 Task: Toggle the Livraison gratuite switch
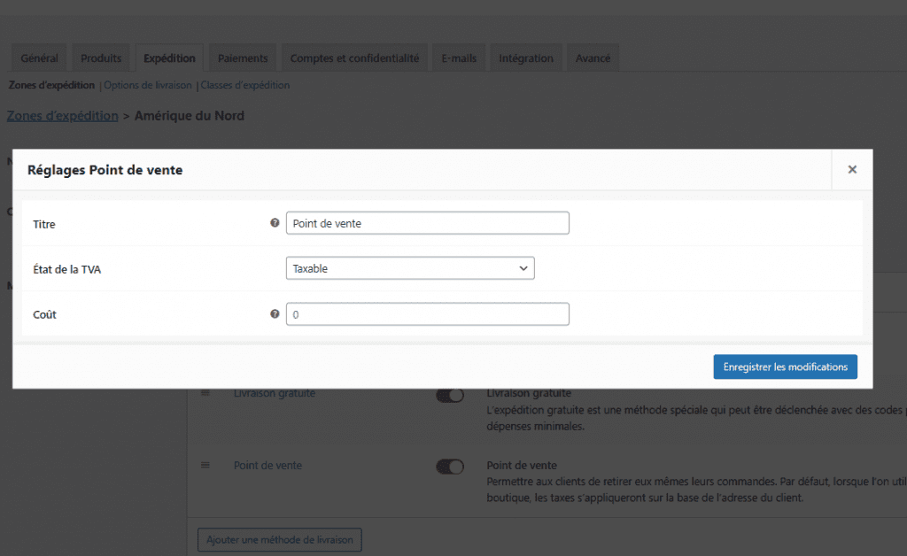click(450, 396)
